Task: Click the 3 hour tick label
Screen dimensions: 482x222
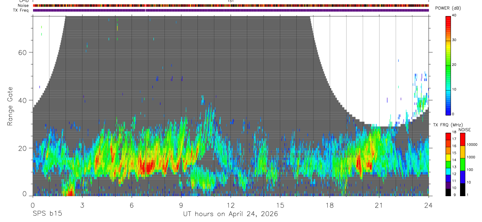Action: pyautogui.click(x=82, y=205)
